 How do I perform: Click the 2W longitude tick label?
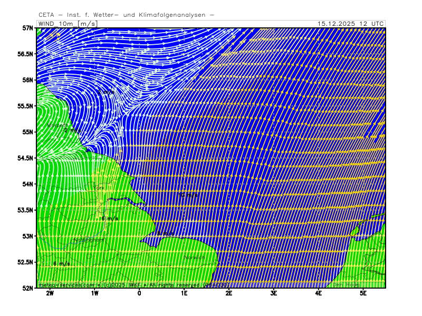[x=50, y=293]
